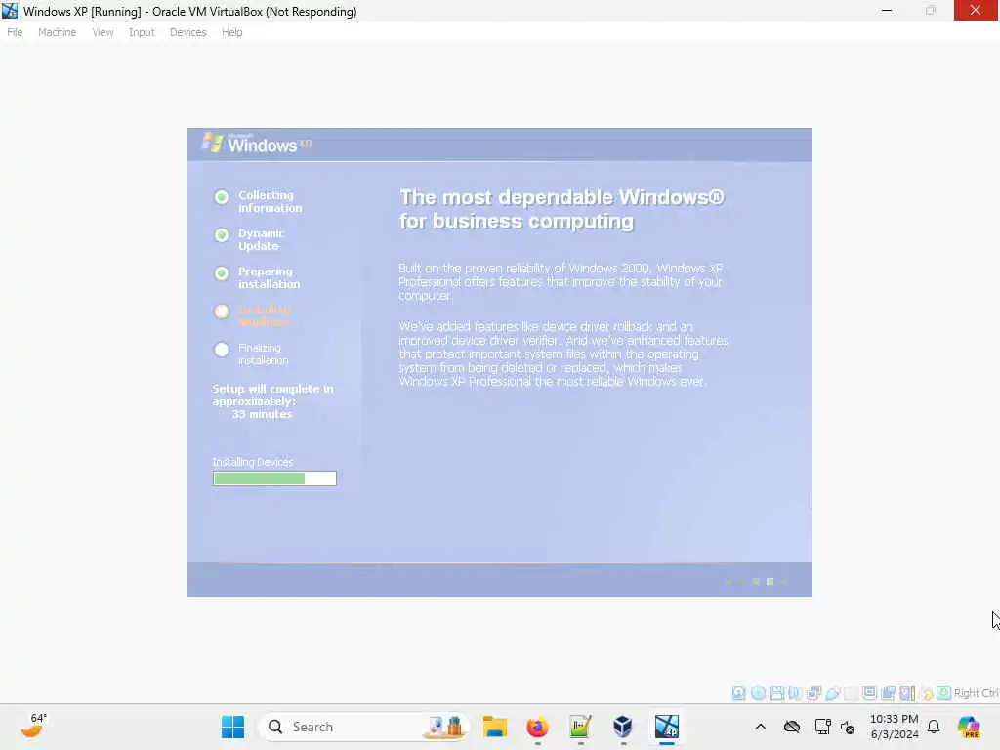Click the network tray icon
The width and height of the screenshot is (1000, 750).
click(822, 727)
